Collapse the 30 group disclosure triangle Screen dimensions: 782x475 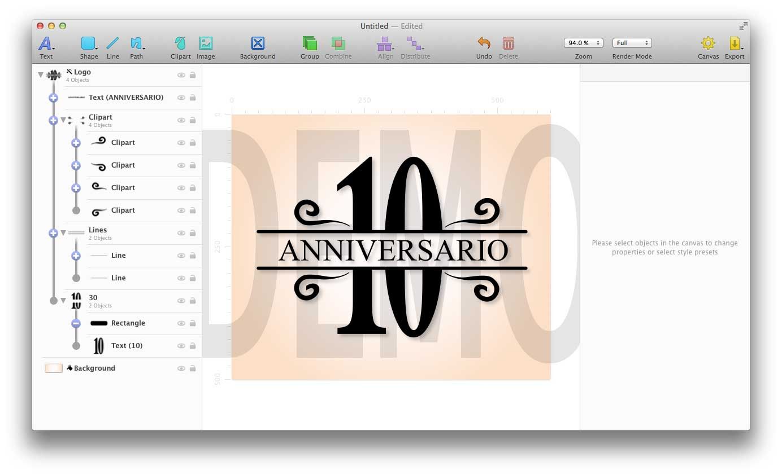[63, 300]
